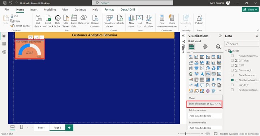Click the Update available download link
Screen dimensions: 260x136
239,134
